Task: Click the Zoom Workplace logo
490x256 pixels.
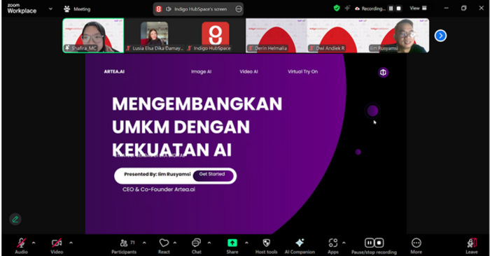Action: (22, 8)
